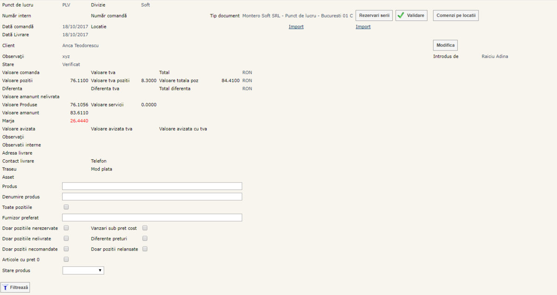Open Rezervari serii

coord(374,15)
